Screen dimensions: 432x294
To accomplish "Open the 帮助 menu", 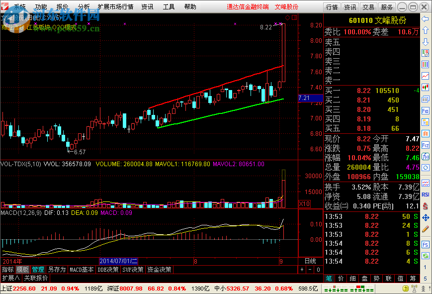I will coord(190,7).
